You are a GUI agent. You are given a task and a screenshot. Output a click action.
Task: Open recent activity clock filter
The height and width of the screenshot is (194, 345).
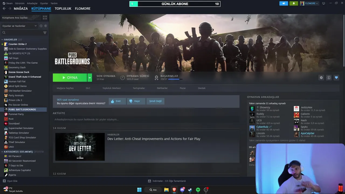tap(41, 26)
